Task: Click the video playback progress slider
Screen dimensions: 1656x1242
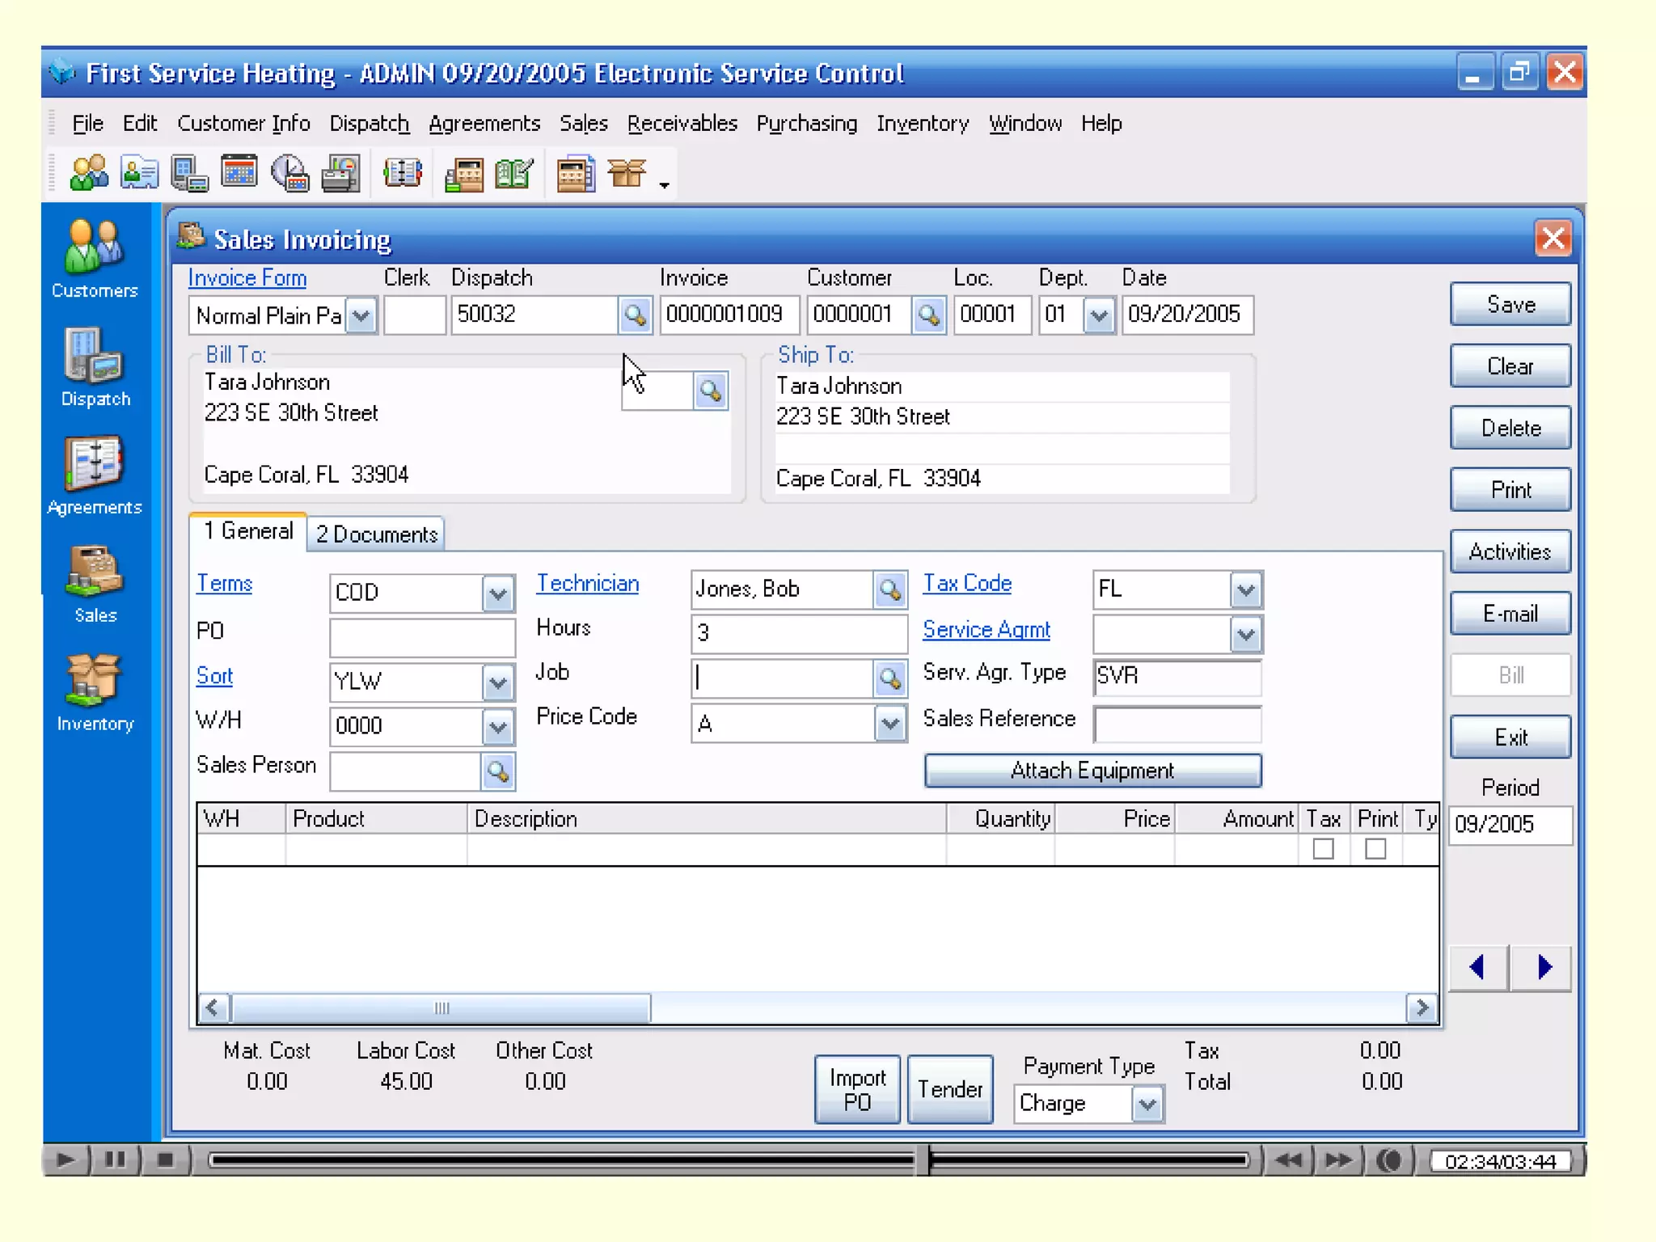Action: click(728, 1161)
